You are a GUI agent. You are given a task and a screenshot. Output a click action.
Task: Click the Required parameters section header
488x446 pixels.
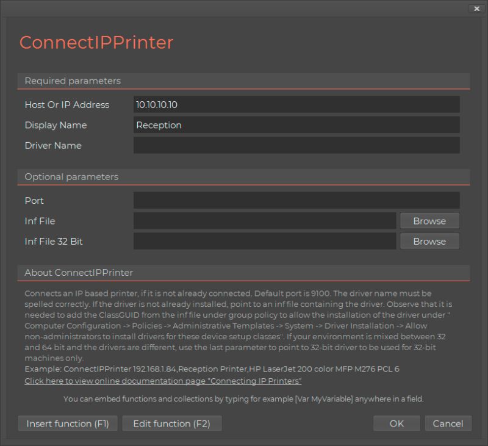click(x=72, y=81)
